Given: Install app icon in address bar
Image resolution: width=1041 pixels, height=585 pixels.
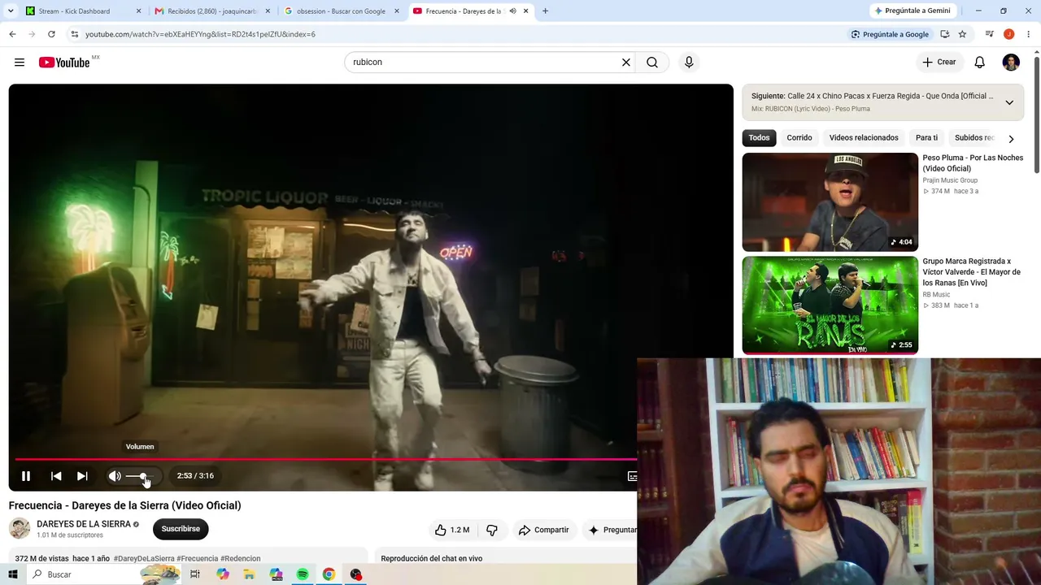Looking at the screenshot, I should pyautogui.click(x=944, y=34).
